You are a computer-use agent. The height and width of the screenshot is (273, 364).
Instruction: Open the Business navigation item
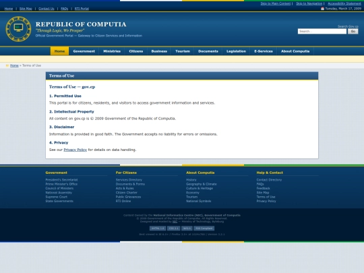click(159, 51)
